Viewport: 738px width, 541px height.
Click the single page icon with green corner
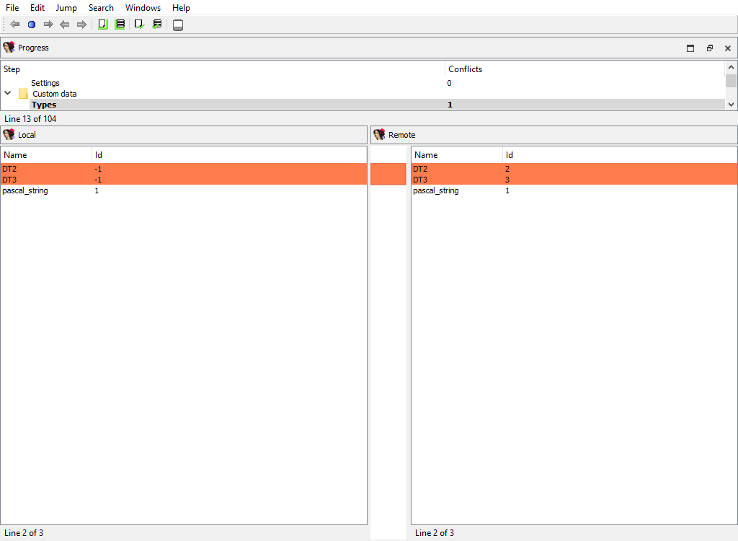103,25
